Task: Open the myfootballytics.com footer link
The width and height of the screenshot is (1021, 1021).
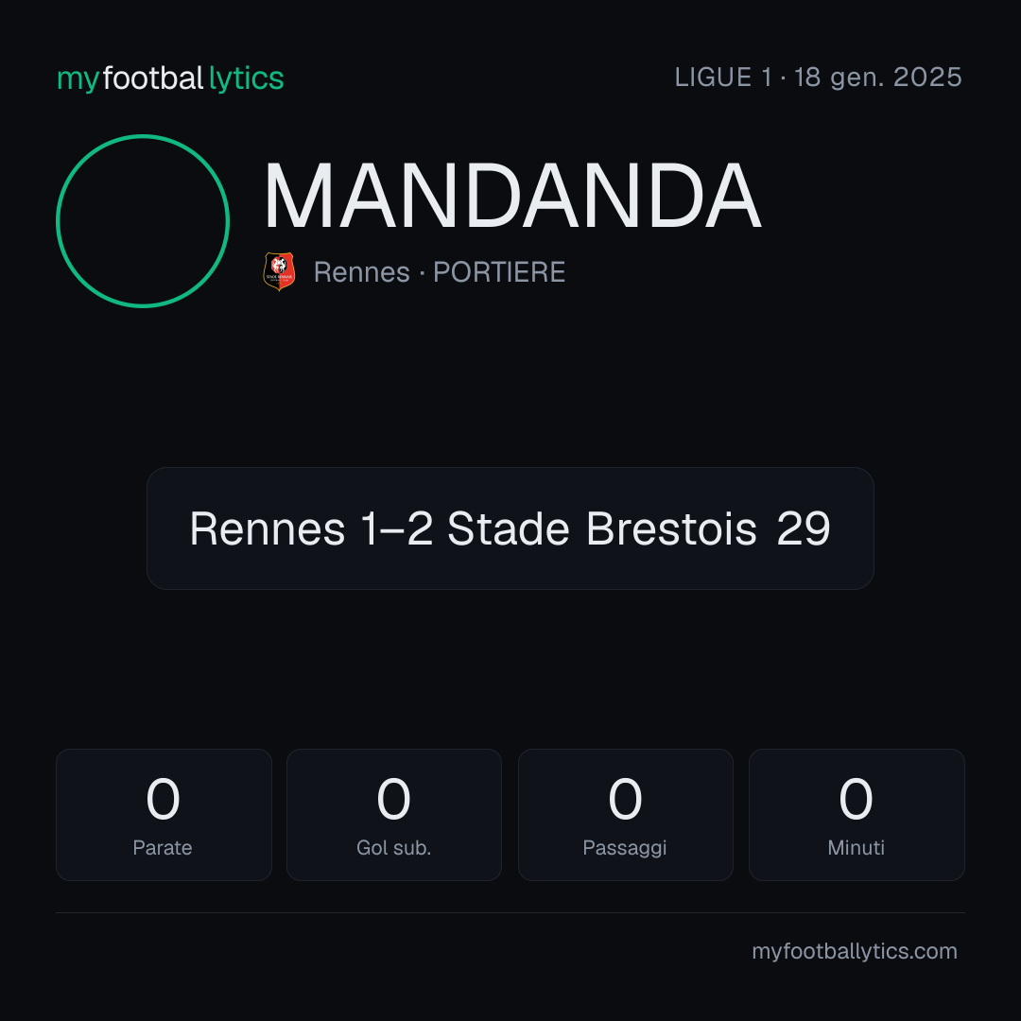Action: [x=855, y=951]
